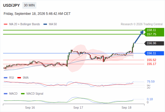Click the 9MA red legend swatch
The height and width of the screenshot is (112, 165).
[19, 78]
